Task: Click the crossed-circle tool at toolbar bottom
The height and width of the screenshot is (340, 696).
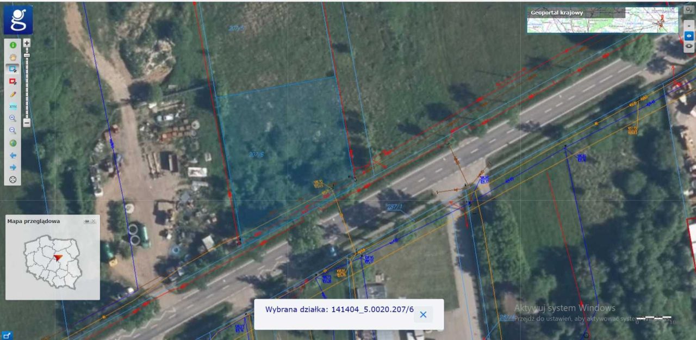Action: [x=13, y=179]
